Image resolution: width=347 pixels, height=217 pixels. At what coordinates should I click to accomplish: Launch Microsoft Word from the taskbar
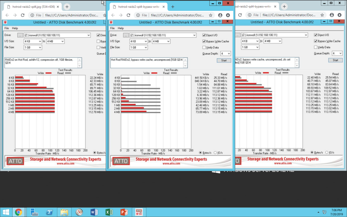click(94, 212)
